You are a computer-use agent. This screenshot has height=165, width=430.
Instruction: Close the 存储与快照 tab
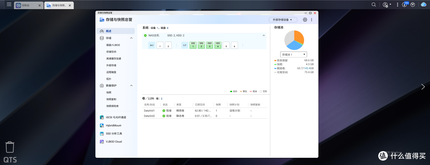click(70, 5)
